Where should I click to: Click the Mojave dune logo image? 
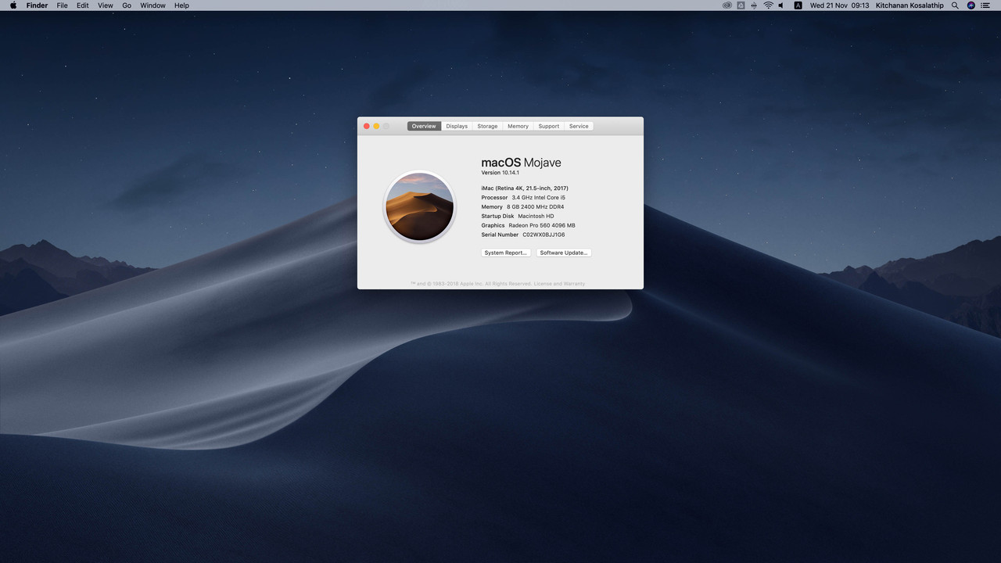pyautogui.click(x=419, y=206)
